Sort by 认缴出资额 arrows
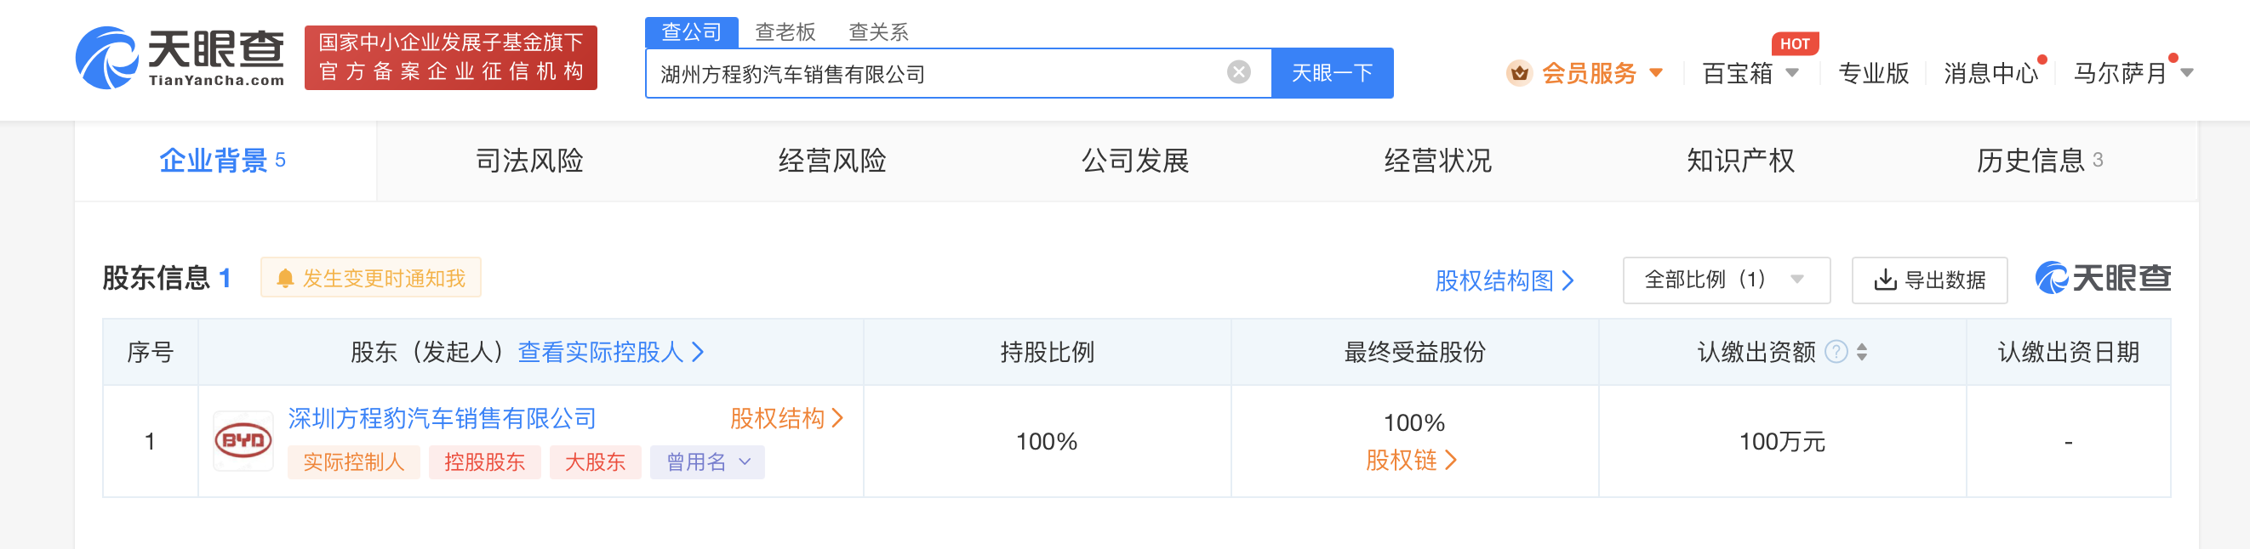The image size is (2250, 549). coord(1862,352)
